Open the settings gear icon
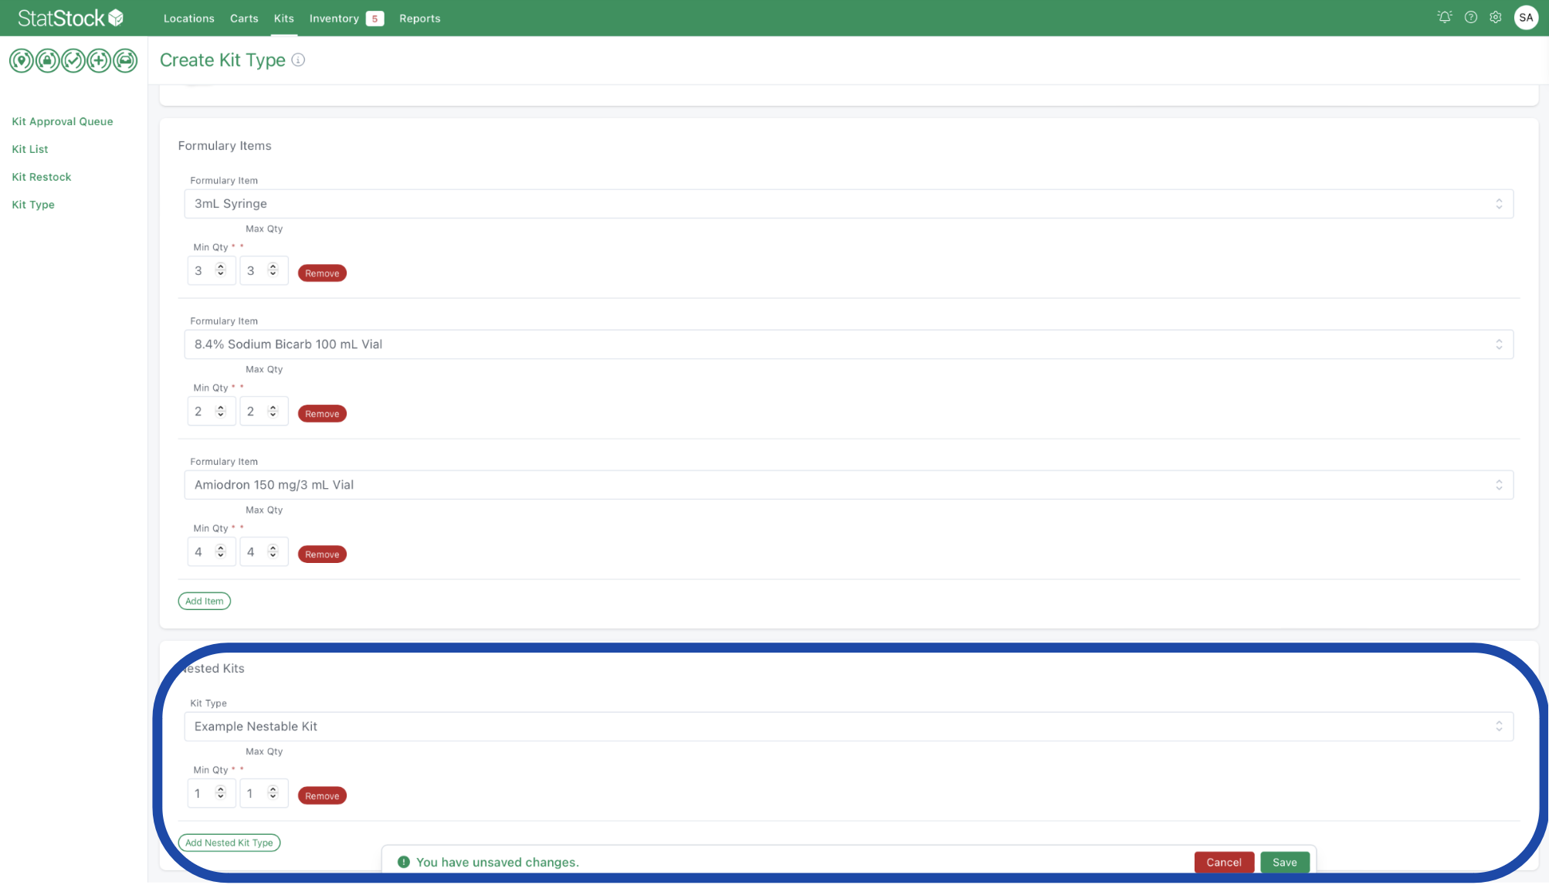The width and height of the screenshot is (1549, 885). pyautogui.click(x=1496, y=17)
